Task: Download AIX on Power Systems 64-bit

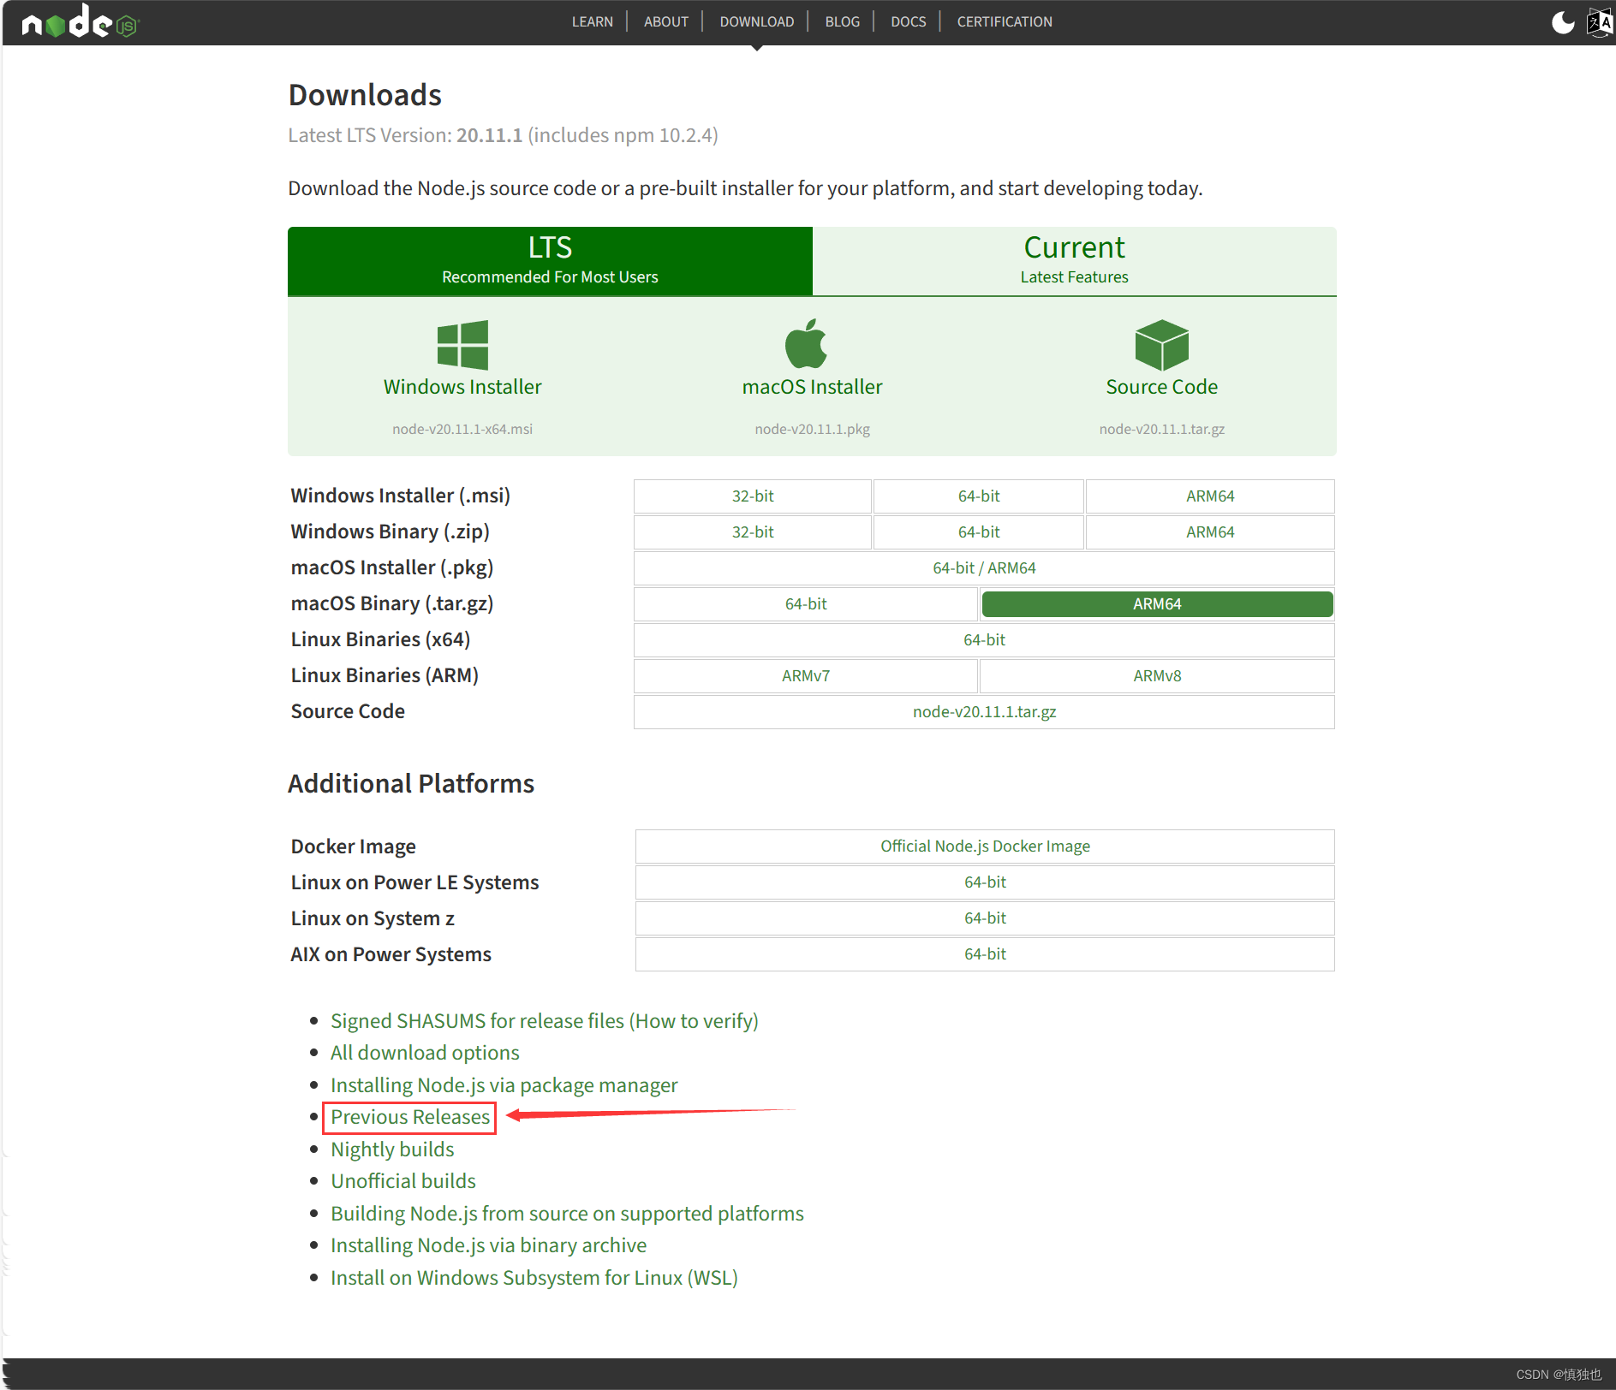Action: 985,954
